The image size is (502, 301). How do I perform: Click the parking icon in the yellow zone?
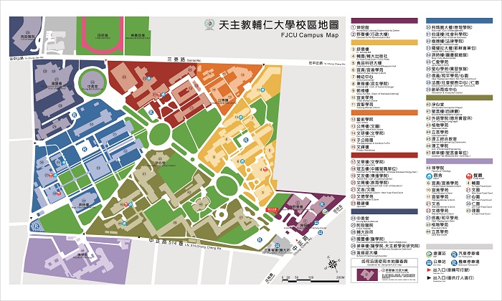point(245,140)
